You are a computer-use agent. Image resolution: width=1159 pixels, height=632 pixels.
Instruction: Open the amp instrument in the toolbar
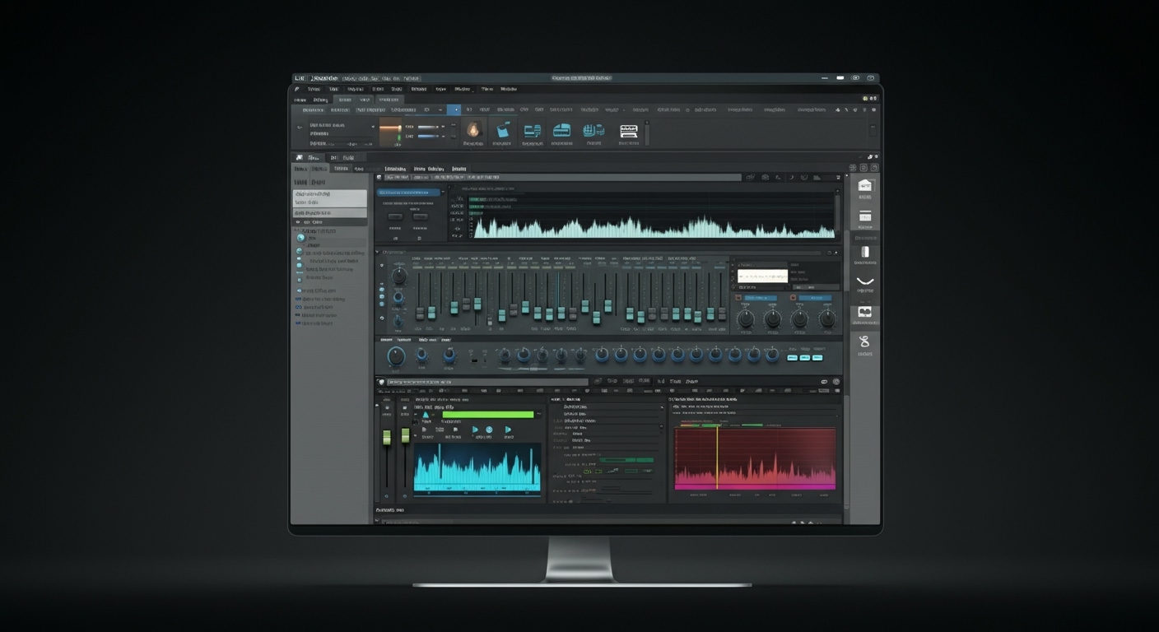pyautogui.click(x=561, y=129)
